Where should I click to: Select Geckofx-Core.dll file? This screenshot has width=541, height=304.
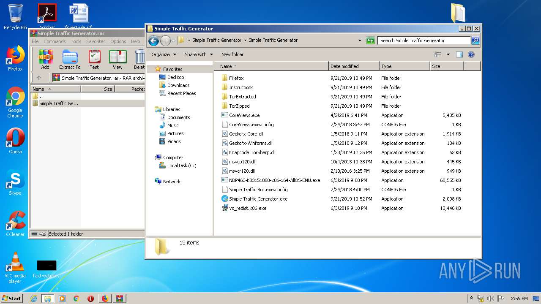pyautogui.click(x=246, y=134)
